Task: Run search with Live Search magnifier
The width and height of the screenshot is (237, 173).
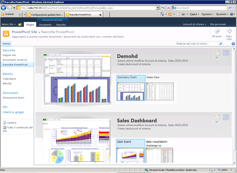Action: 230,8
